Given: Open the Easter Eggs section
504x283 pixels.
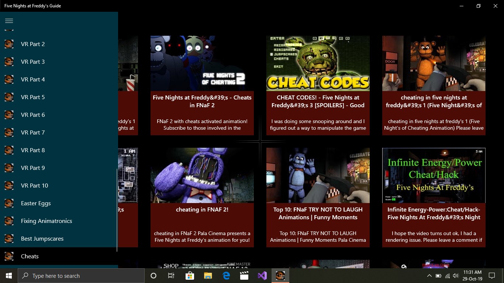Looking at the screenshot, I should [59, 203].
